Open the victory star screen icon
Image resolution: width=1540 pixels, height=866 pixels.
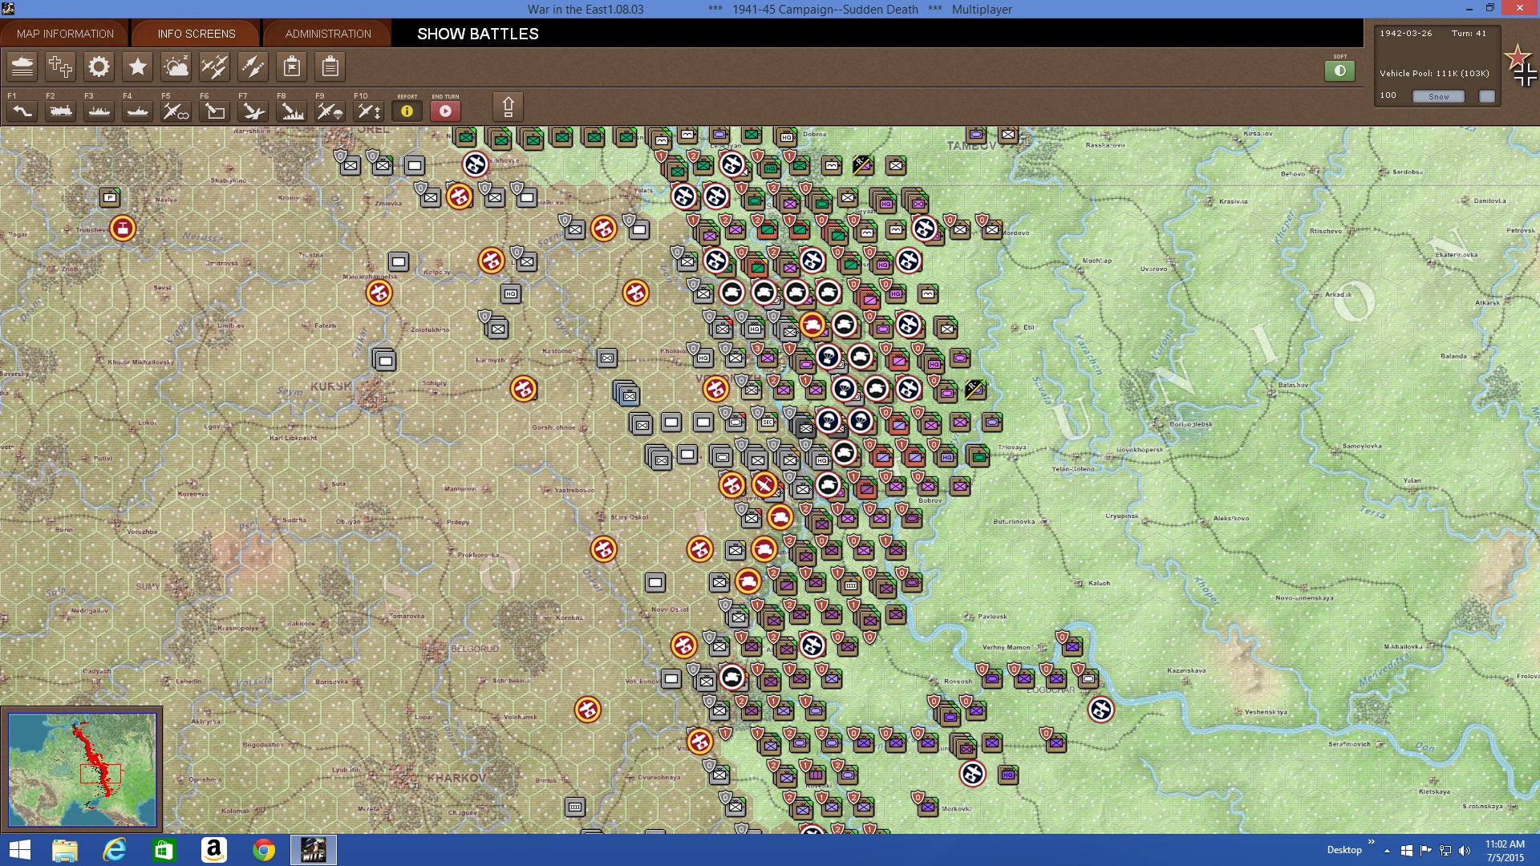[x=137, y=67]
